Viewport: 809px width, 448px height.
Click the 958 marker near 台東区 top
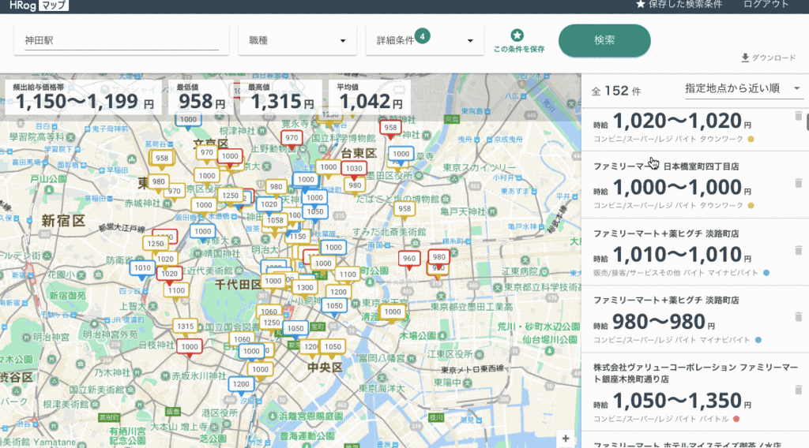click(390, 128)
